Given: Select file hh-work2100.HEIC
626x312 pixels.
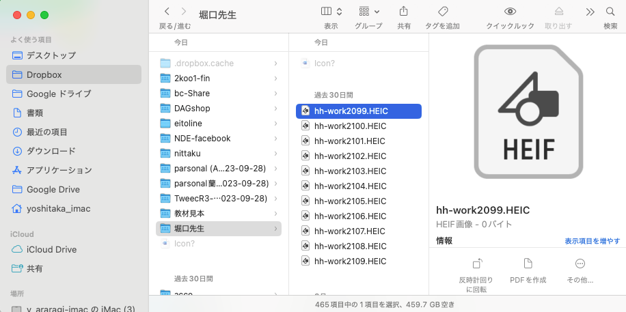Looking at the screenshot, I should click(359, 126).
